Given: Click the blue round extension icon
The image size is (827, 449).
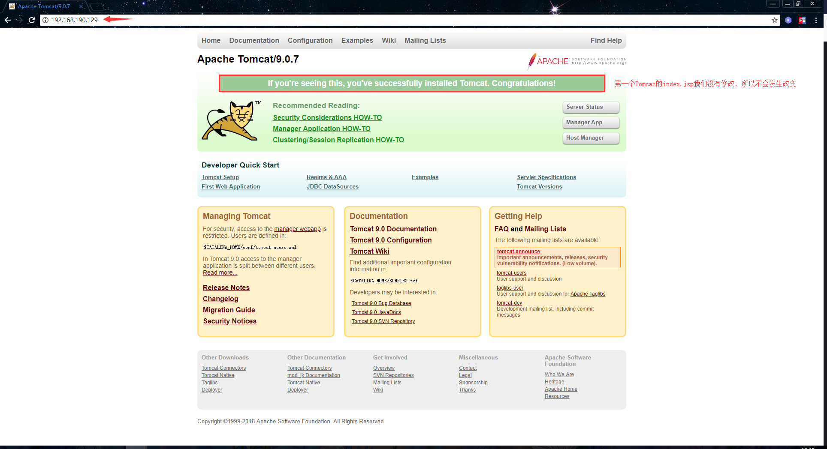Looking at the screenshot, I should point(788,20).
